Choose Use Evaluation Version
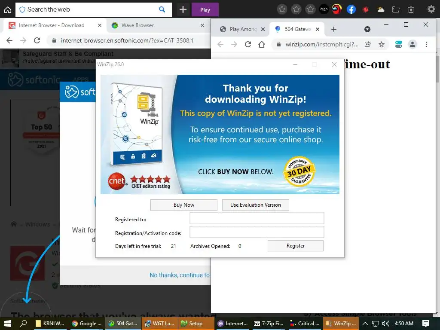The image size is (440, 330). (x=255, y=205)
